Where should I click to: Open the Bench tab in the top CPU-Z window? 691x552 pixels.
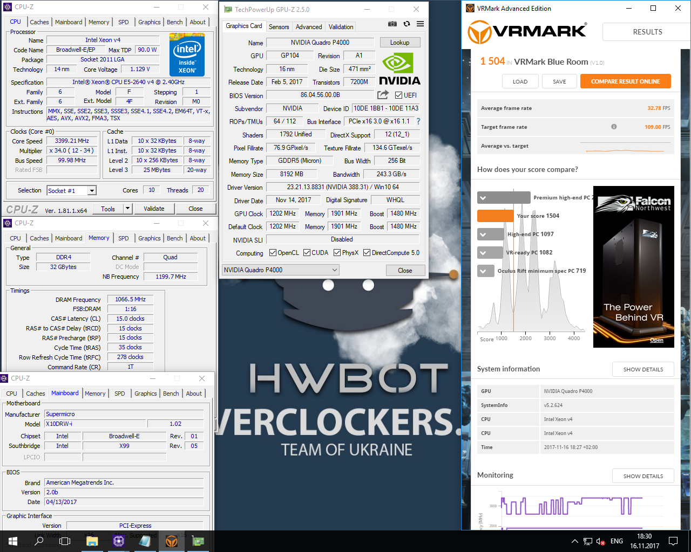click(174, 22)
